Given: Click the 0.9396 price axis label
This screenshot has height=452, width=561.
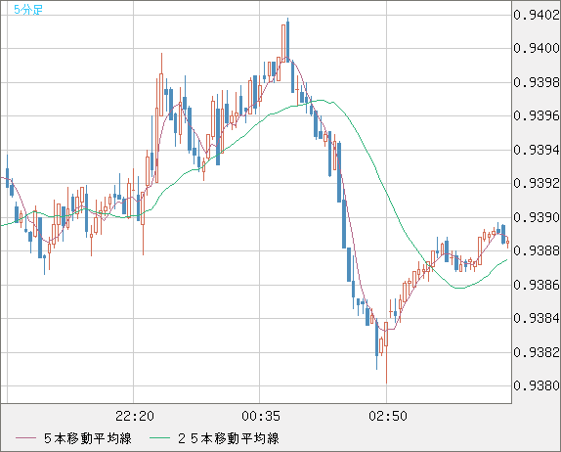Looking at the screenshot, I should [x=537, y=115].
